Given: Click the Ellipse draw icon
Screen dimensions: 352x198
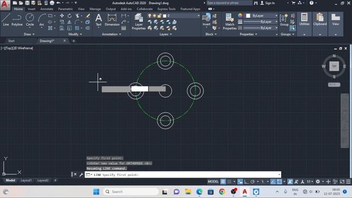Looking at the screenshot, I should [x=50, y=22].
